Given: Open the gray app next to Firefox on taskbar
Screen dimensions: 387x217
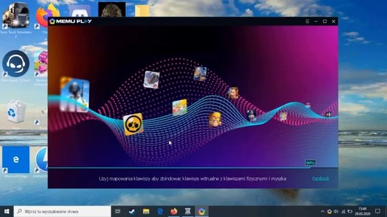Looking at the screenshot, I should 188,212.
